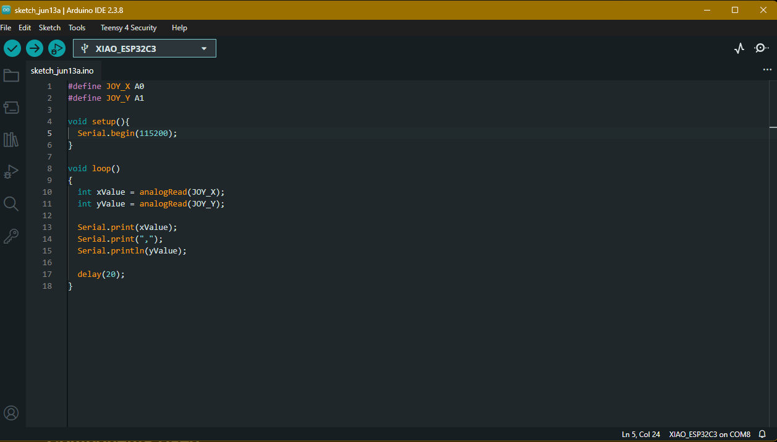Open the tab overflow three-dots menu
The image size is (777, 442).
click(x=767, y=70)
